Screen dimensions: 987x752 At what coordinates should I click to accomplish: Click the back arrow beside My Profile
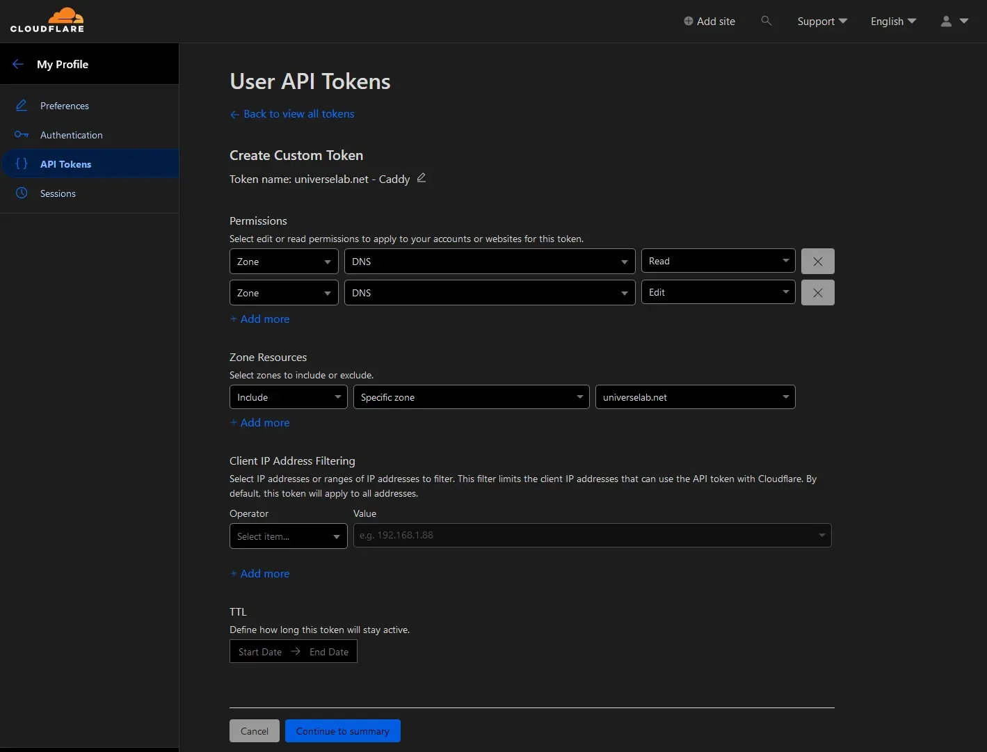pos(18,64)
